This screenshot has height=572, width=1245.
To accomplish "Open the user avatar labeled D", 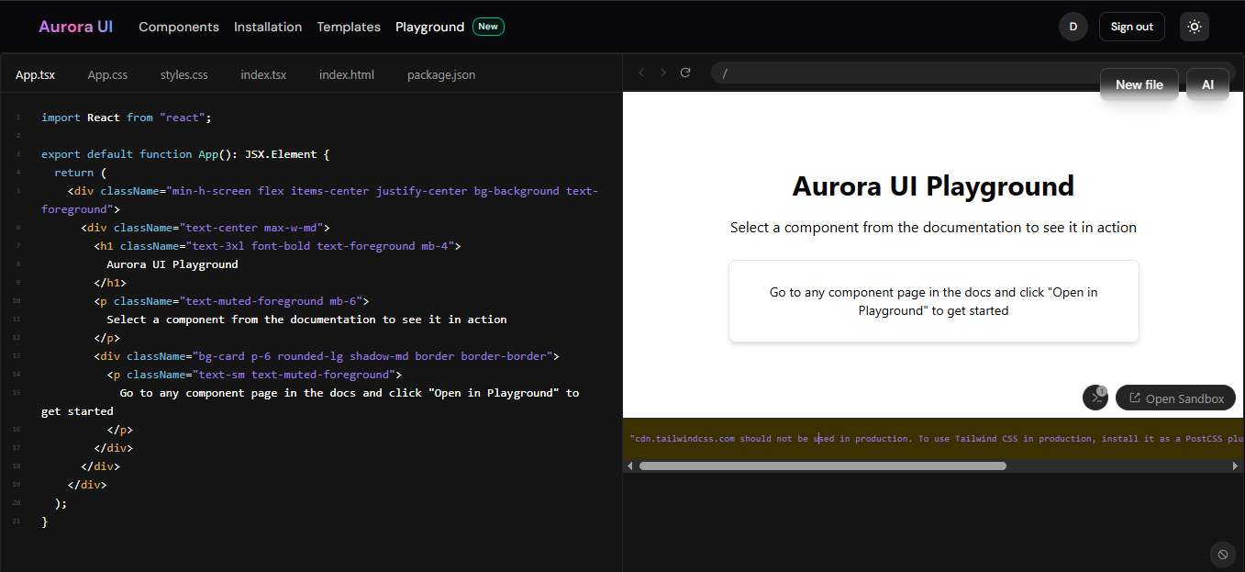I will pyautogui.click(x=1073, y=27).
